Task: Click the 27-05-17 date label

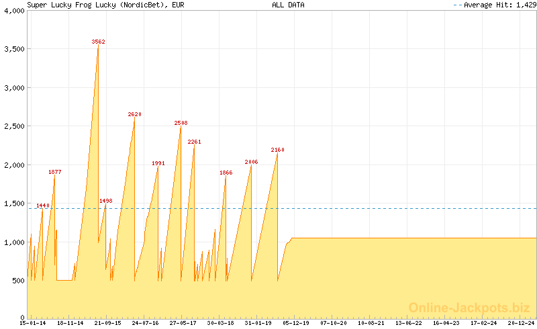Action: pos(183,323)
